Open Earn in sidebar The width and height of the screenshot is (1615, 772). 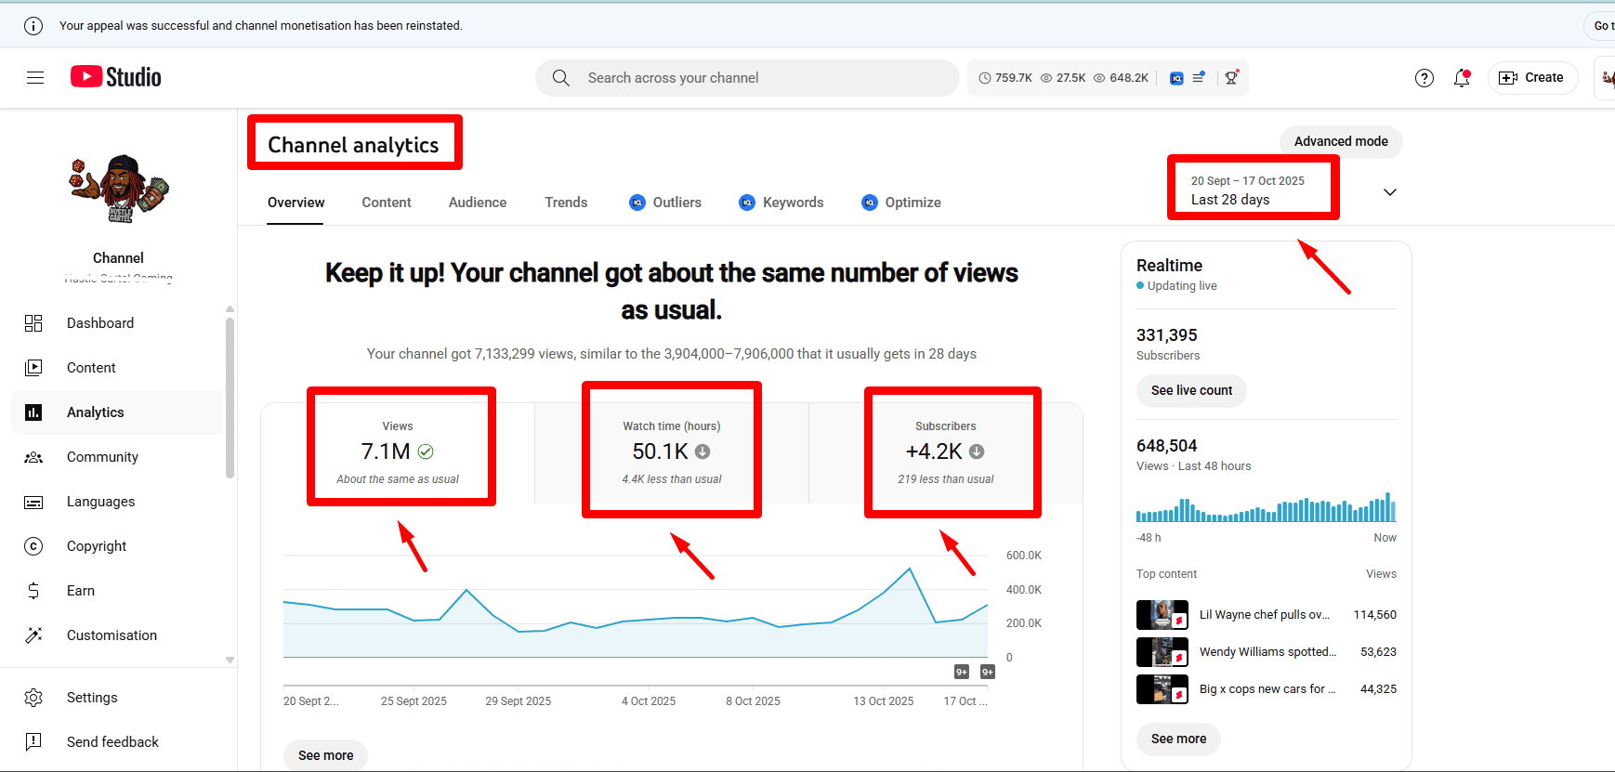(x=117, y=591)
